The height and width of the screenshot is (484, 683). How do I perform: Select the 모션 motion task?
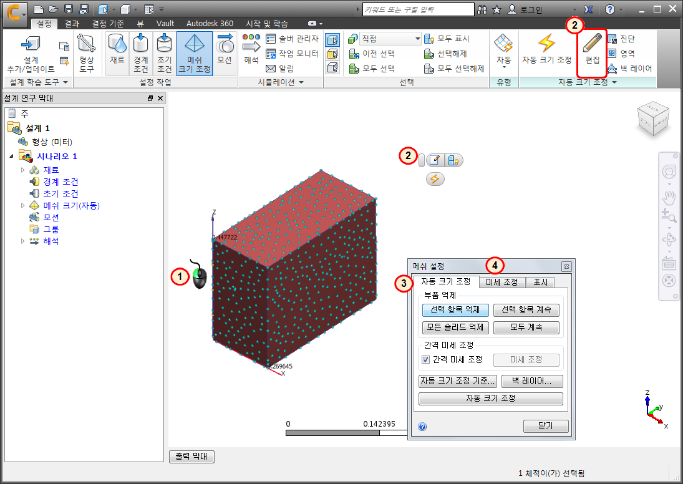225,53
